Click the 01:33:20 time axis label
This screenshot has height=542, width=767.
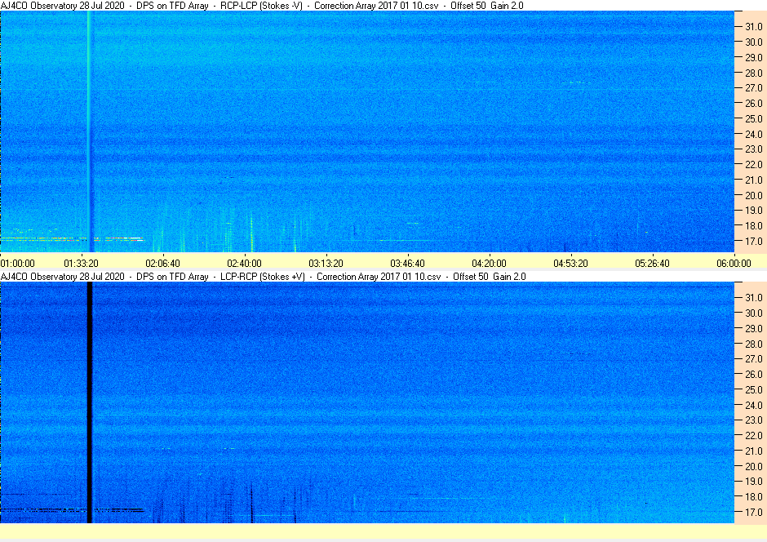tap(82, 263)
